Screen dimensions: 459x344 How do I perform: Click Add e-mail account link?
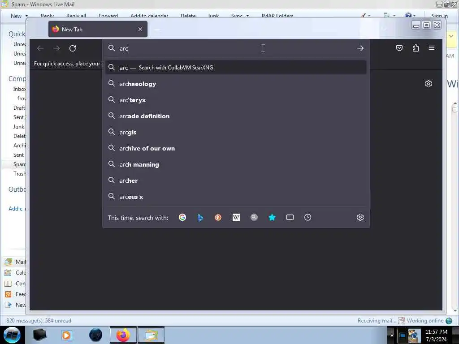coord(17,209)
